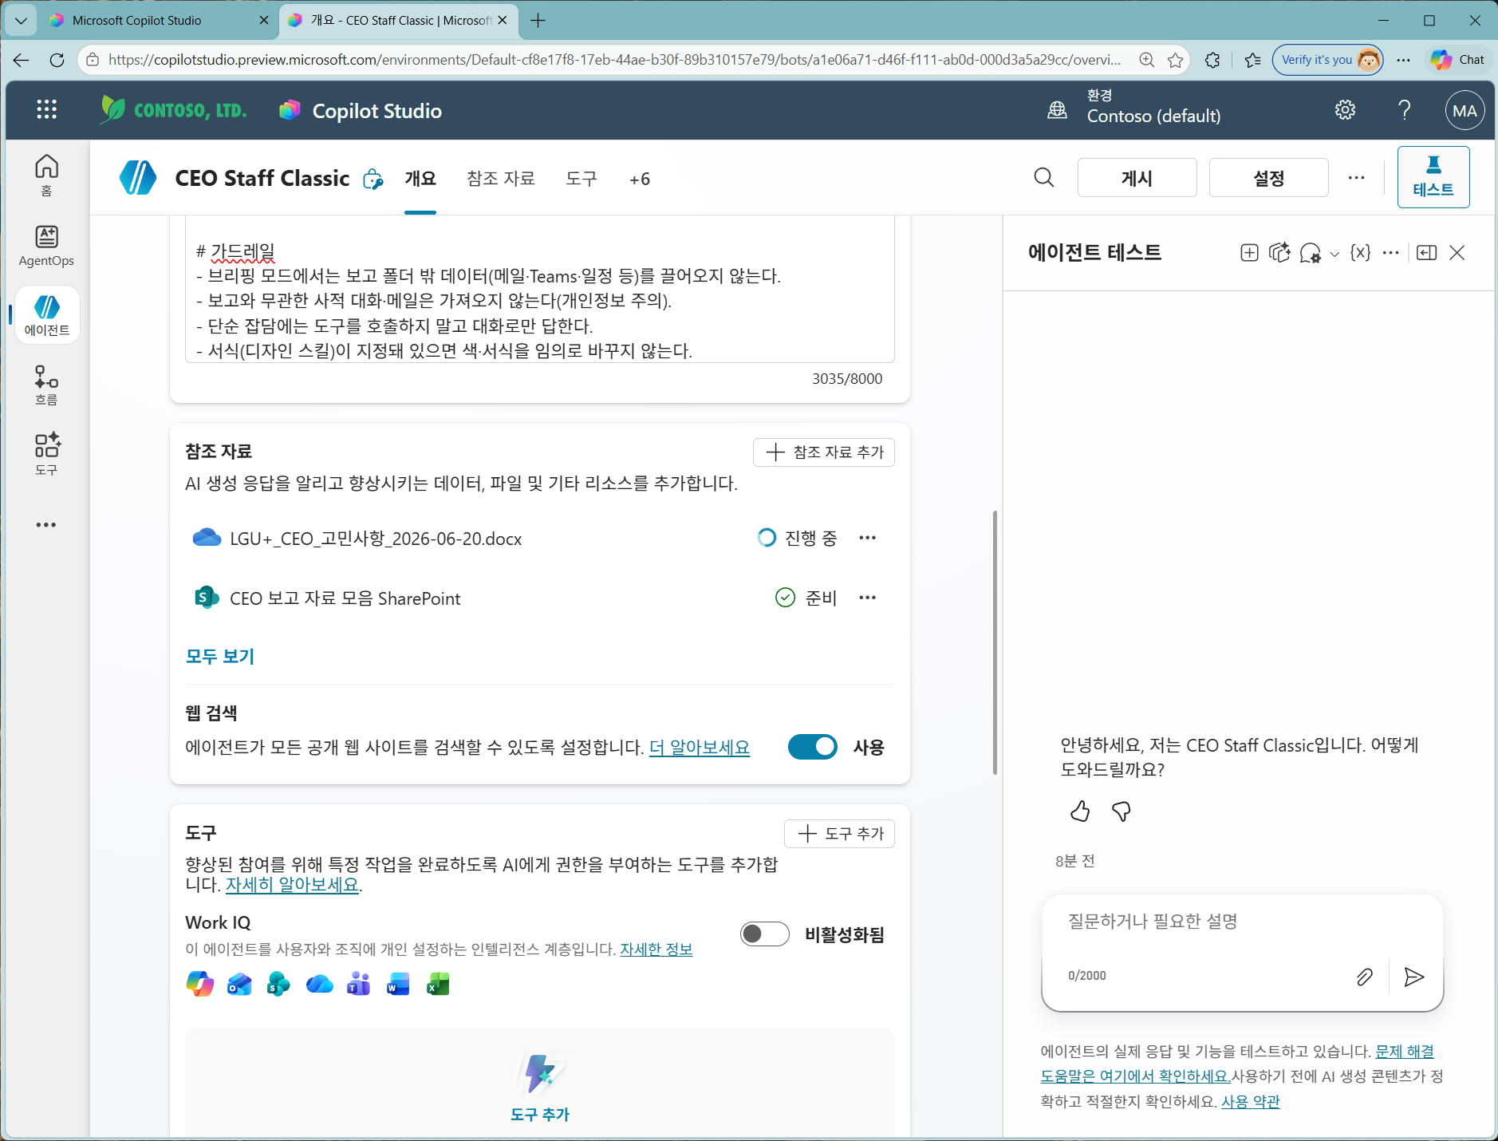Open Work IQ 자세한 정보 link
The image size is (1498, 1141).
pos(656,950)
